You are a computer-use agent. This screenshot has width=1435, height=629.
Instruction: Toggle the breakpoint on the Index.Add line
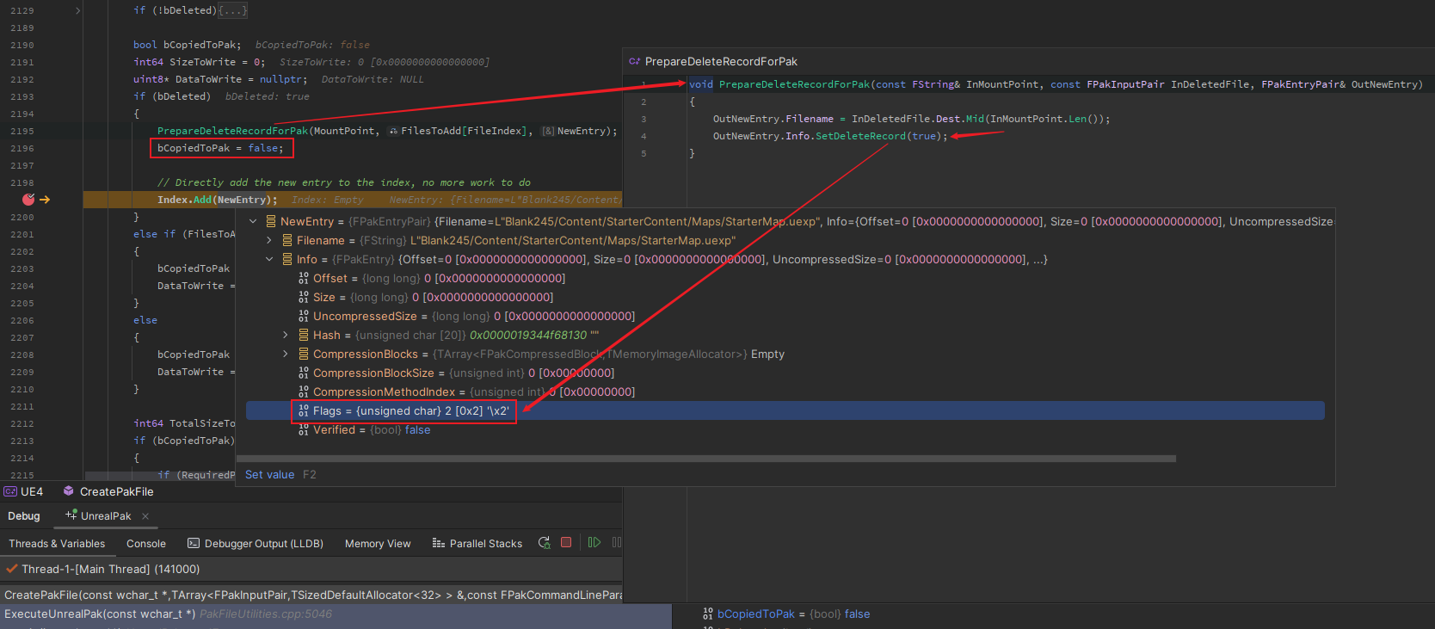tap(28, 200)
